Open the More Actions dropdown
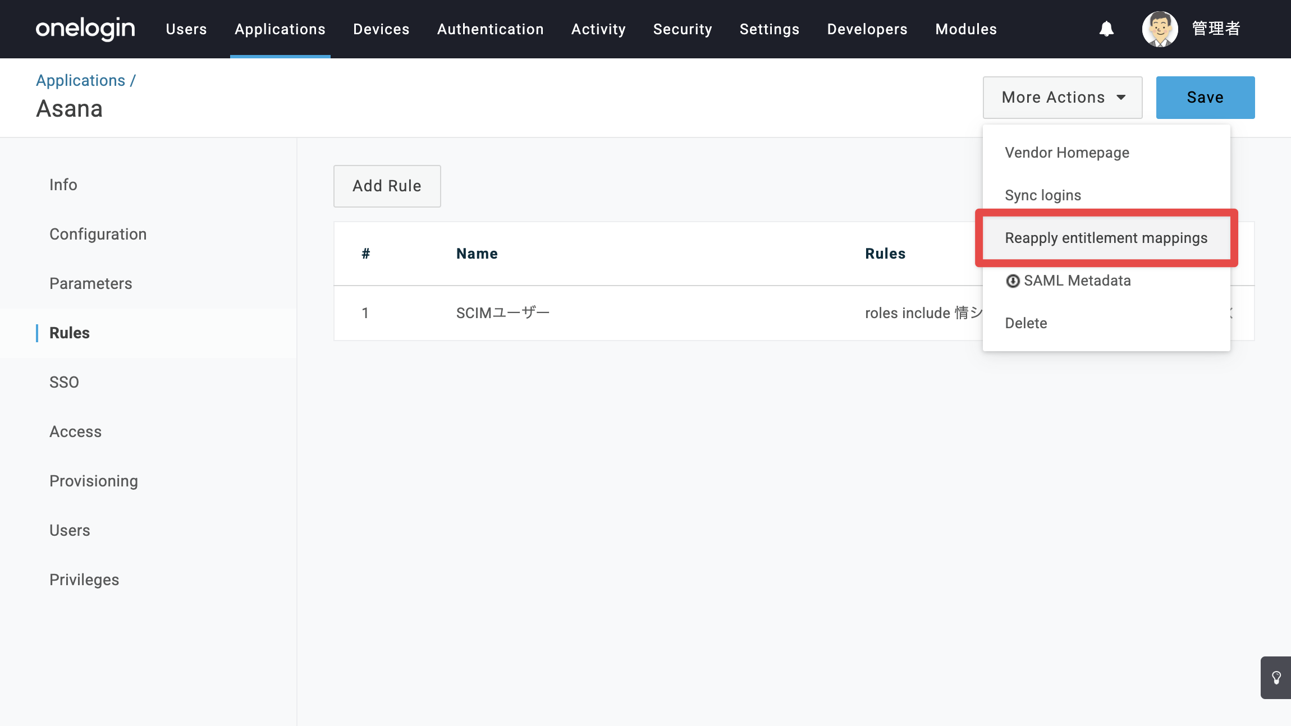 pos(1063,98)
